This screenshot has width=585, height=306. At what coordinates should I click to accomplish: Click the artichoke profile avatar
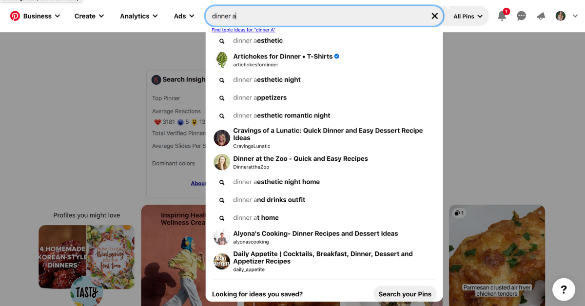coord(222,60)
